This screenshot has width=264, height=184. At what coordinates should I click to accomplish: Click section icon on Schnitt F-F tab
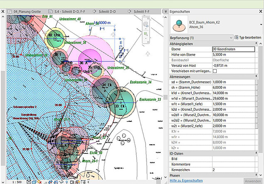point(130,12)
